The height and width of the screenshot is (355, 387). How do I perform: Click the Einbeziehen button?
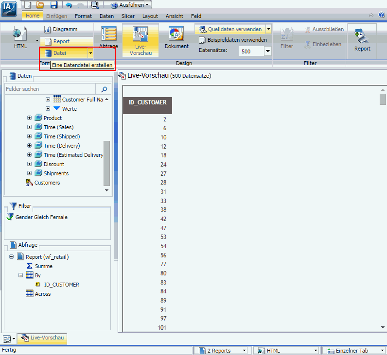point(323,44)
